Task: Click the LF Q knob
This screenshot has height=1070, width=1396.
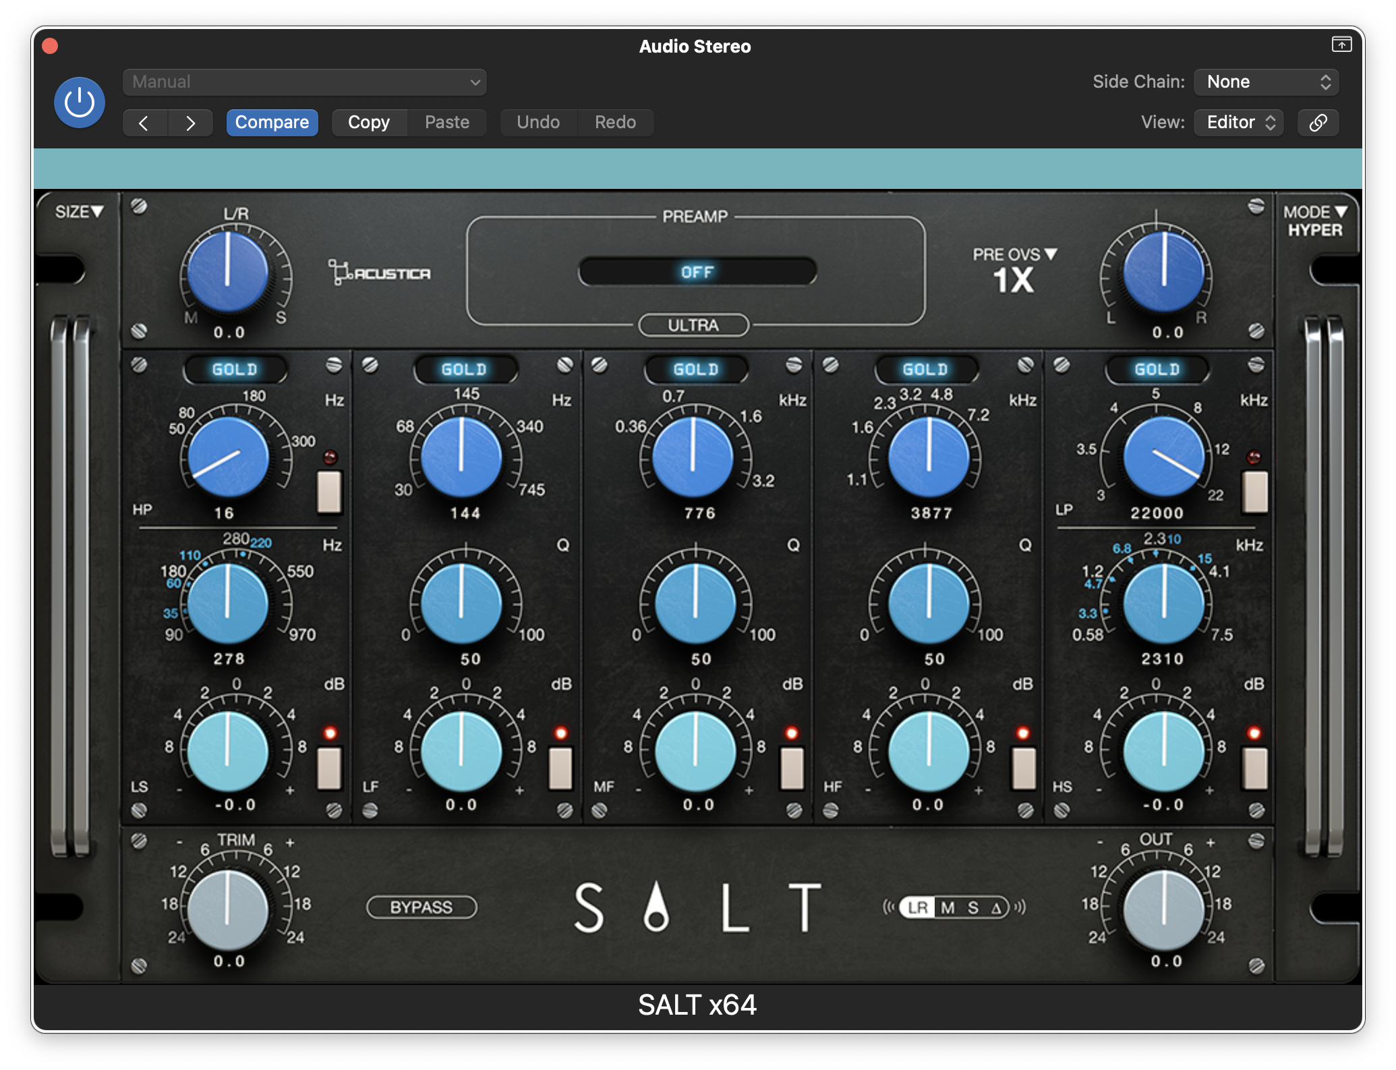Action: [x=461, y=602]
